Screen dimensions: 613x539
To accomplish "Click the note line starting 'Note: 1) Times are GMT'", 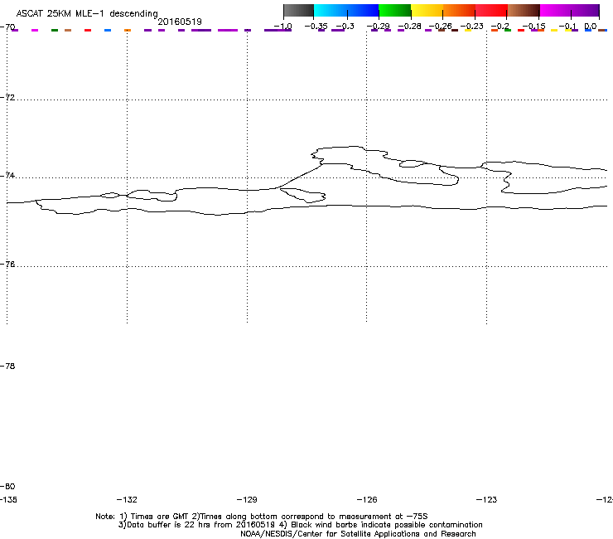I will tap(262, 517).
